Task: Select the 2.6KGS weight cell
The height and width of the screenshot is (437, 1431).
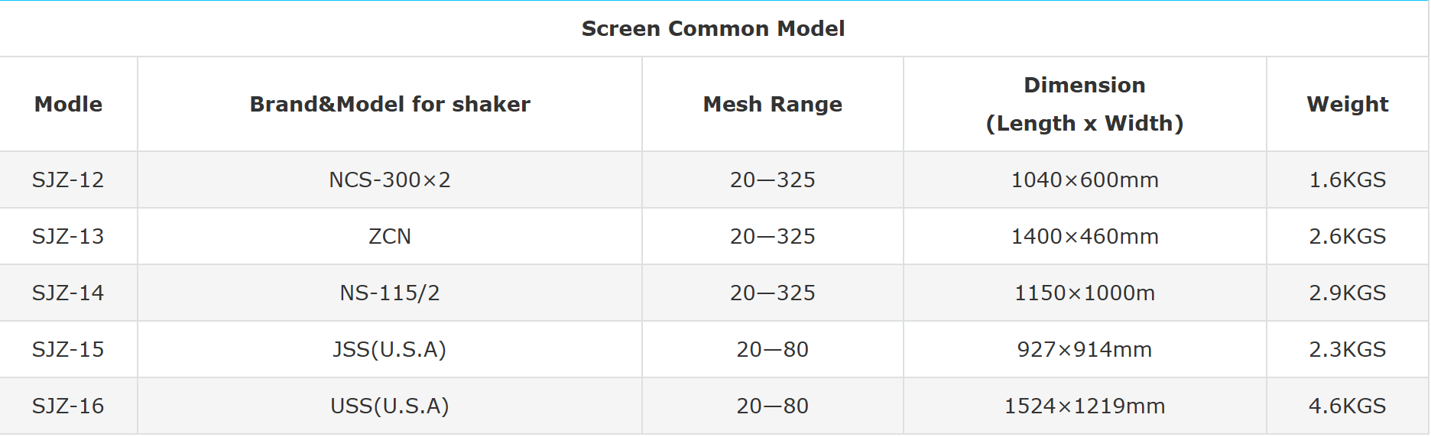Action: pos(1347,236)
